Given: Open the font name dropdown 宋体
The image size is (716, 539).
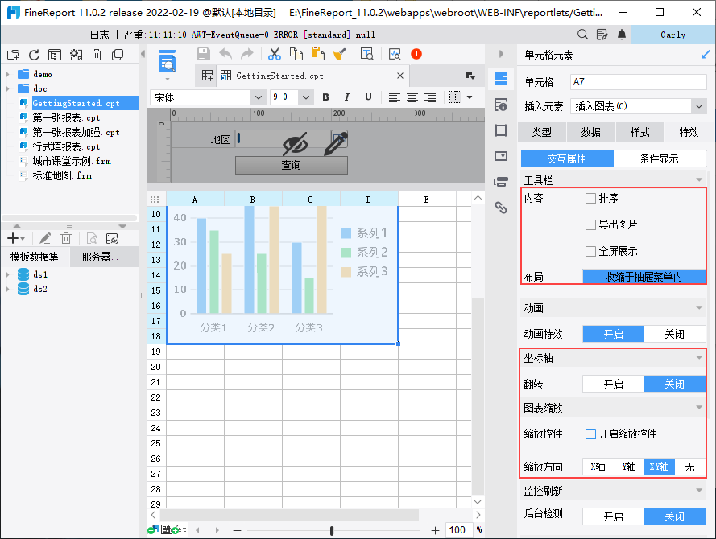Looking at the screenshot, I should click(x=258, y=97).
